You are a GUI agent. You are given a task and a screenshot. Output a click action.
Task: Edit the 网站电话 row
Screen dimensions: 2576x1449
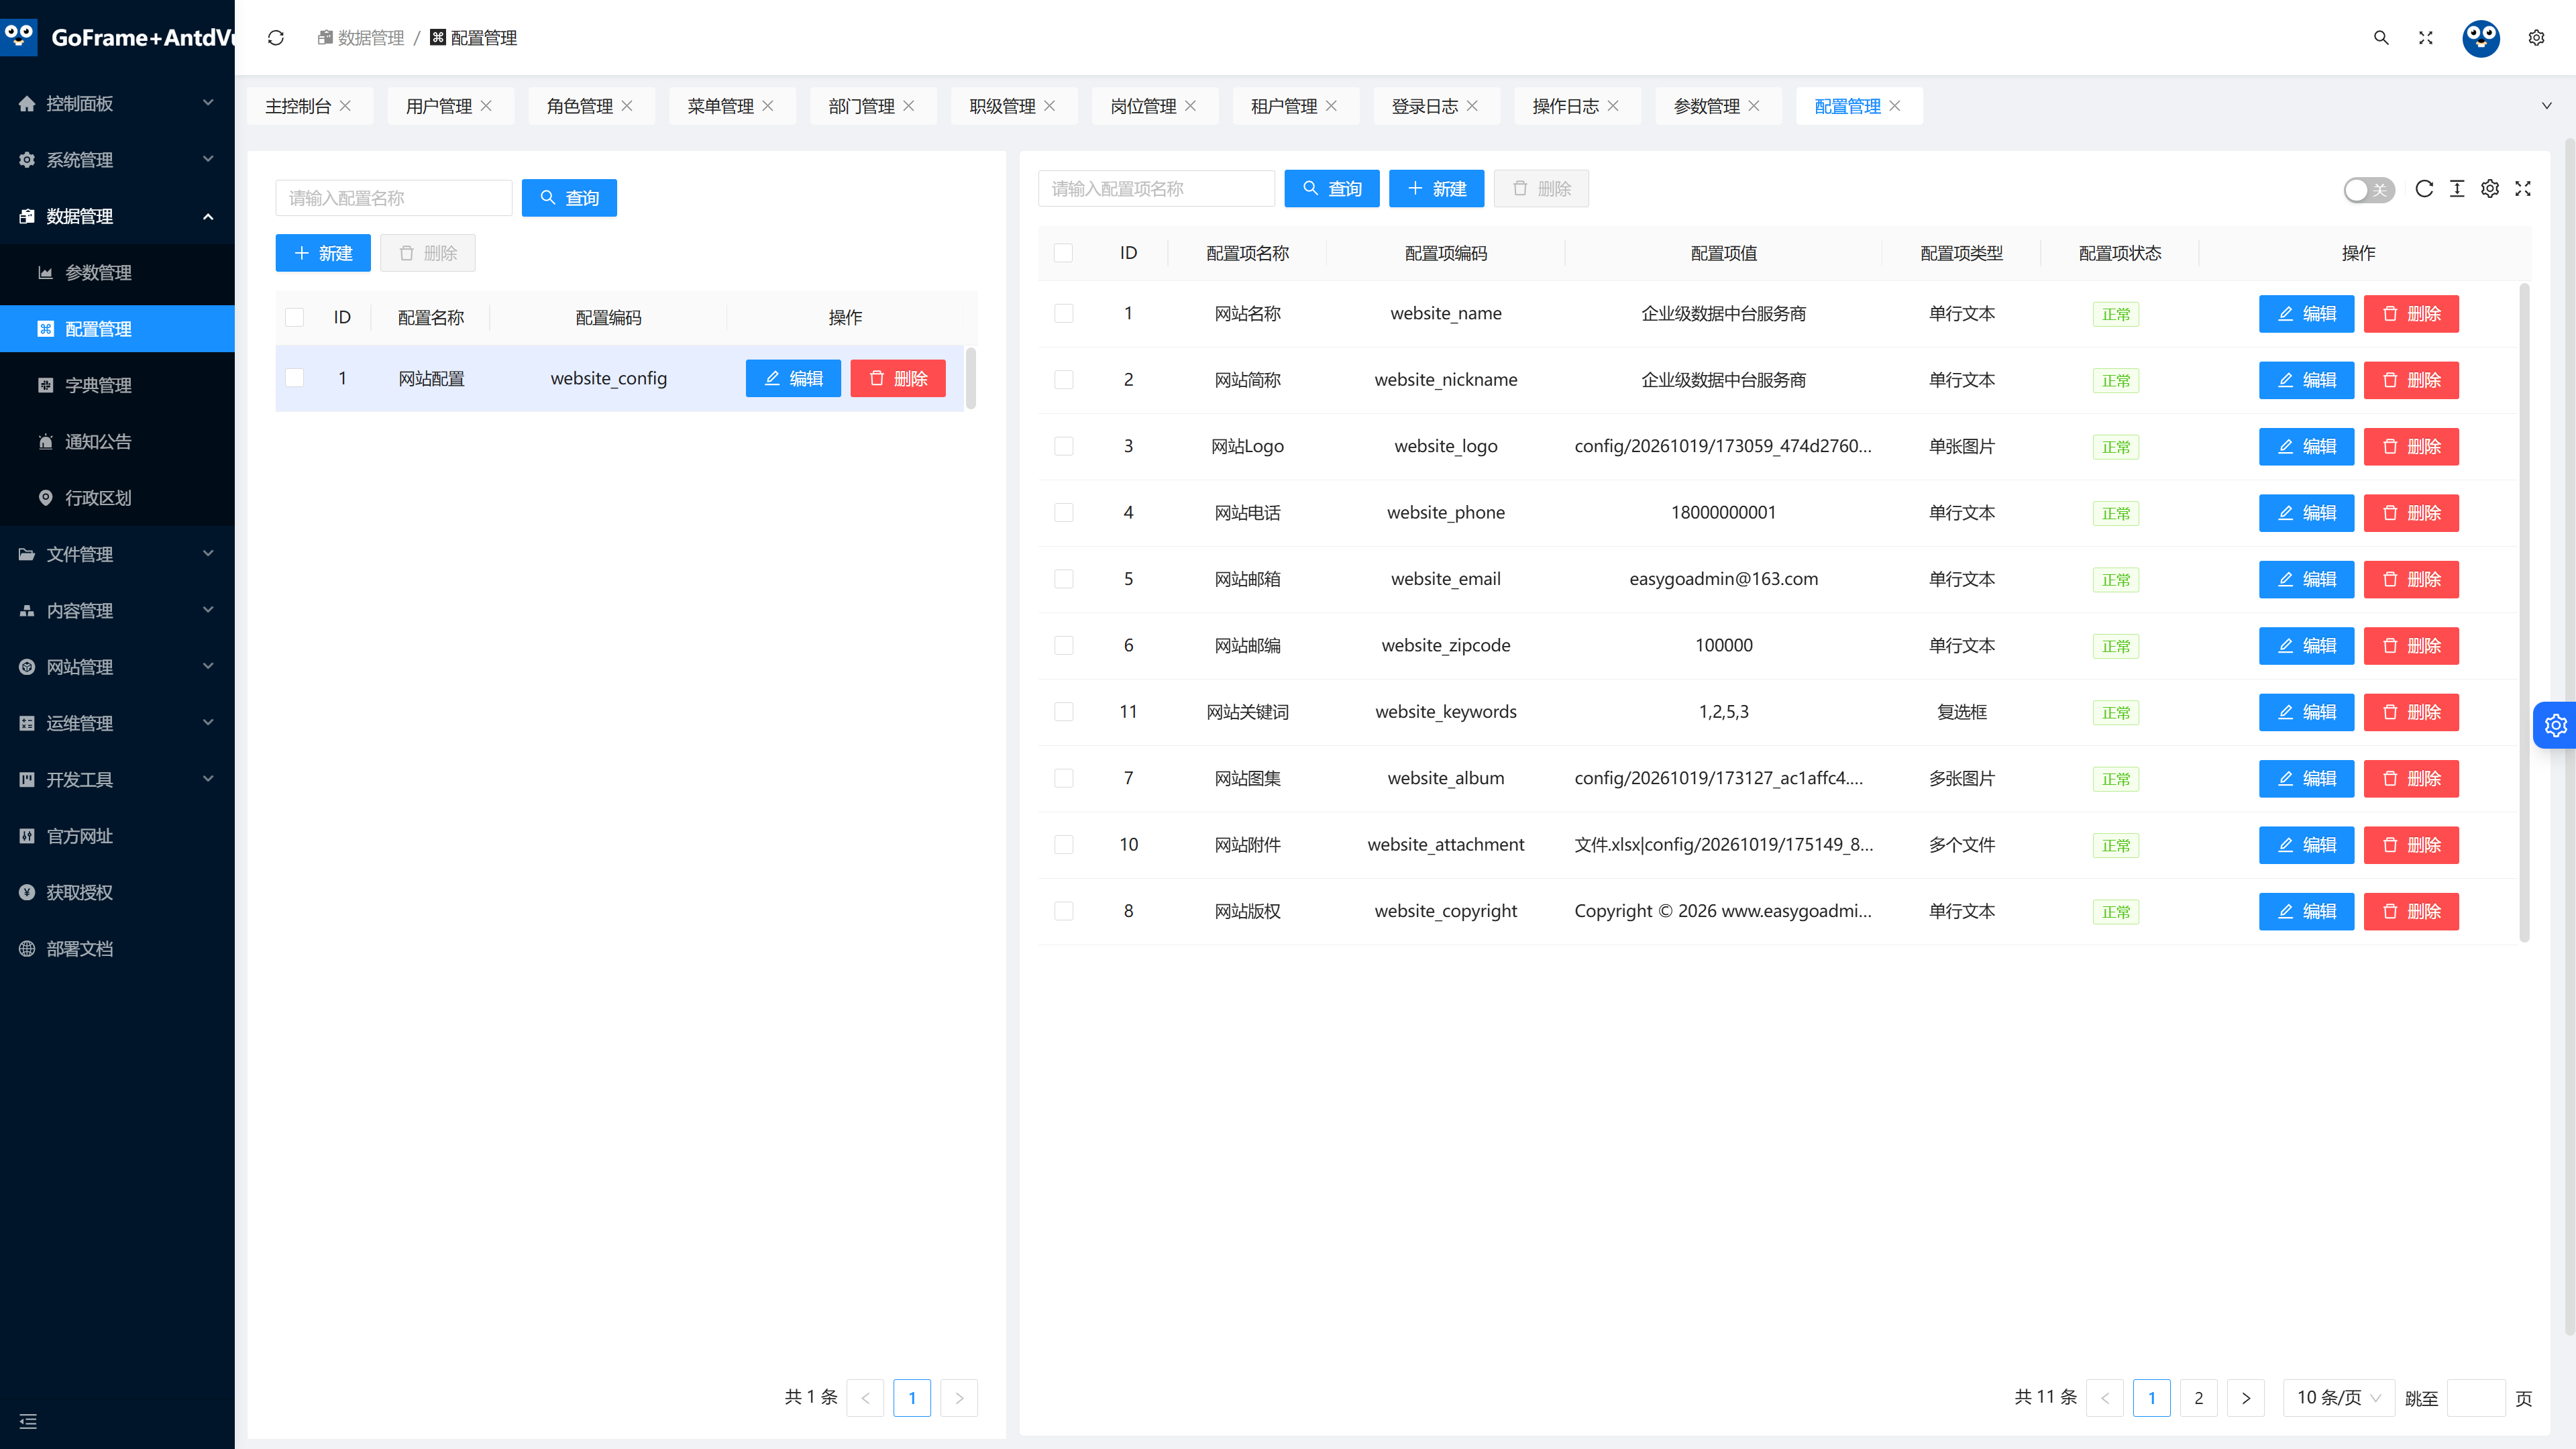2306,513
